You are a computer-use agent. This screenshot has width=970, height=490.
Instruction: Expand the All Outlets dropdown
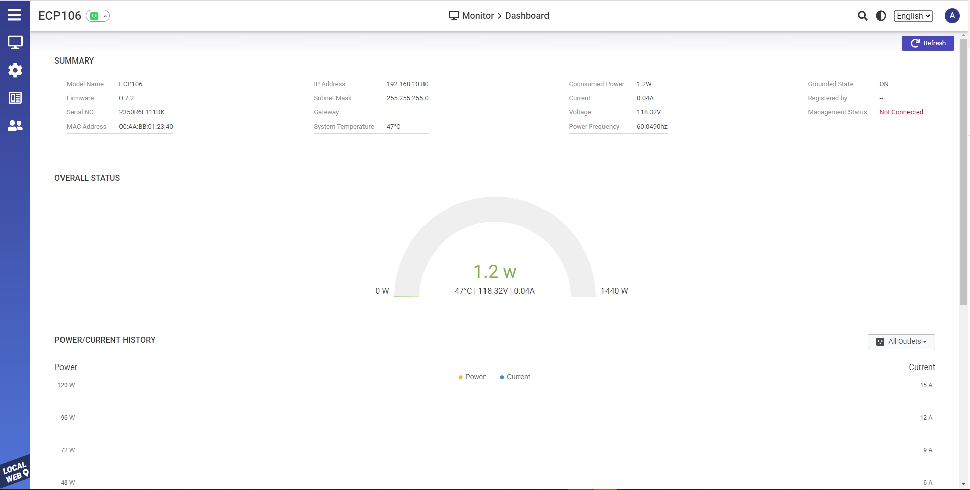click(x=901, y=342)
